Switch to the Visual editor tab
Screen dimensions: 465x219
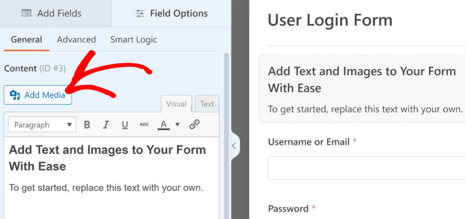(176, 104)
